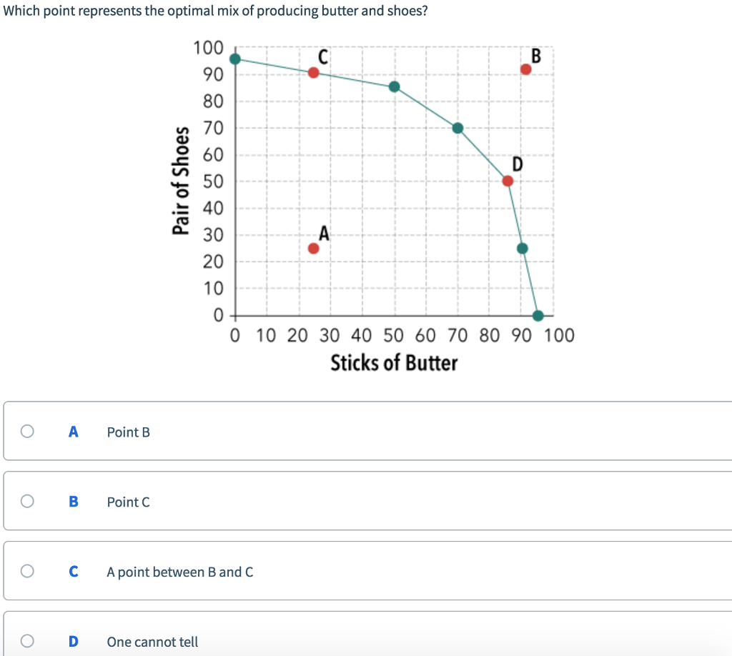
Task: Click the teal point at 50 butter, 85 shoes
Action: click(394, 86)
